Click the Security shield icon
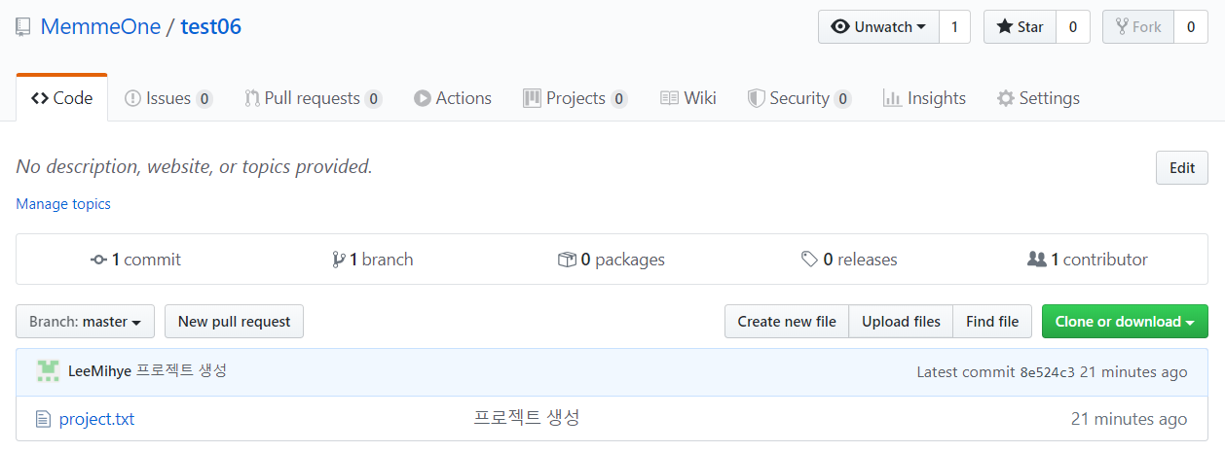This screenshot has height=452, width=1225. point(756,98)
